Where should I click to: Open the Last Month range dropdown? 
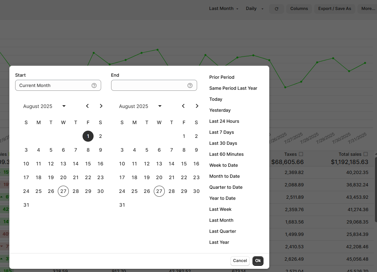point(224,9)
